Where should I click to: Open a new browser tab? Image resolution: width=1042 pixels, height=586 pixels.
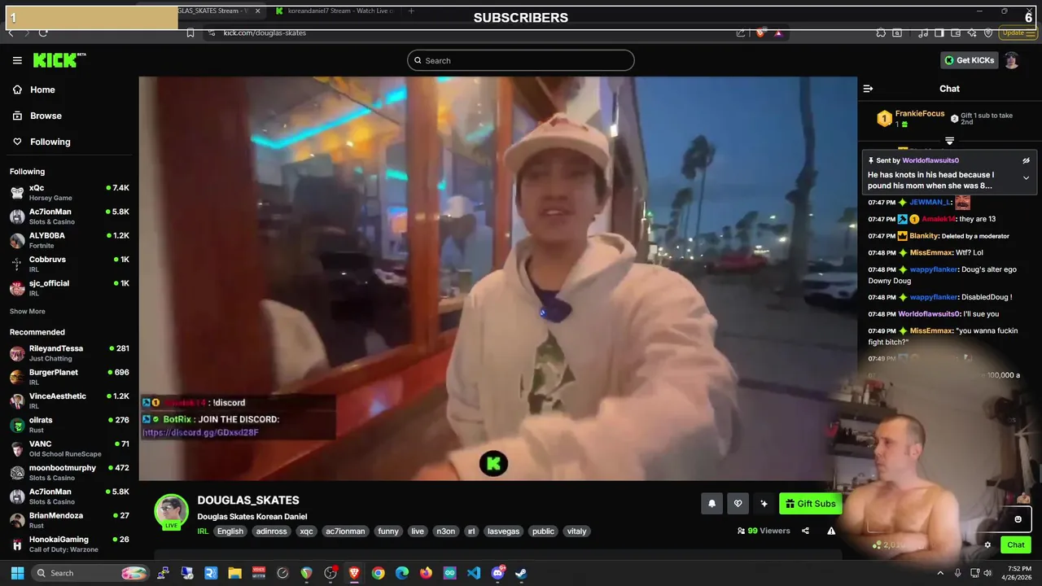(x=411, y=11)
